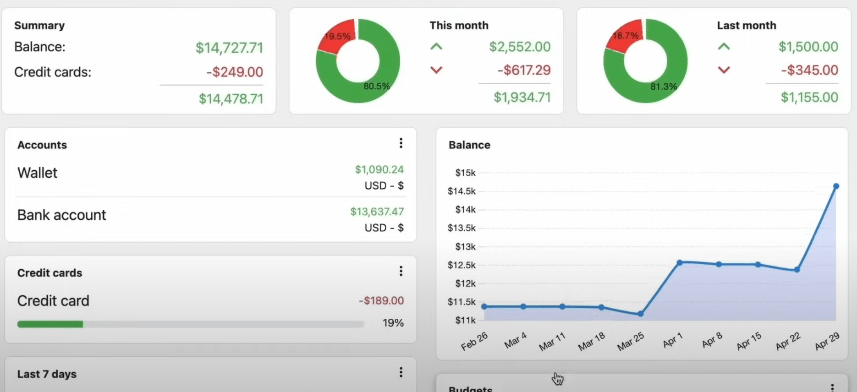
Task: Click the $15k axis label
Action: point(465,173)
